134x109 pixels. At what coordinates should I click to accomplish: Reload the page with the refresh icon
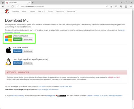click(12, 7)
